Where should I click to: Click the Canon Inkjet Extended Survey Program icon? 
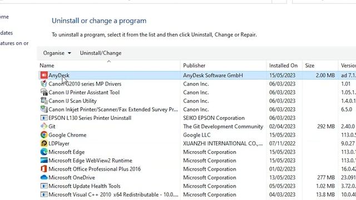point(44,109)
